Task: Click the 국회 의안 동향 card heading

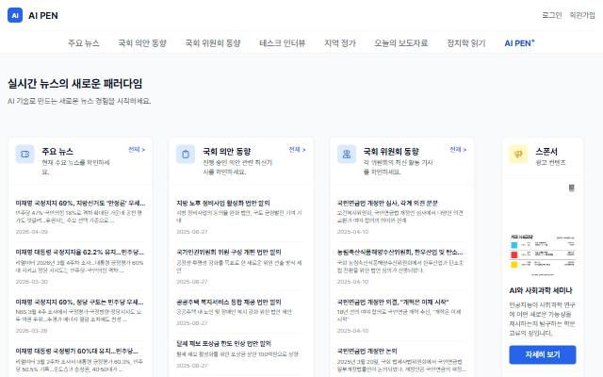Action: point(226,151)
